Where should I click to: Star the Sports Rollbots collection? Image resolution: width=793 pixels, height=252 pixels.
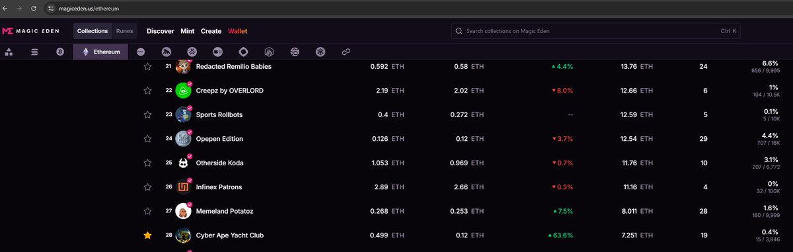coord(148,114)
